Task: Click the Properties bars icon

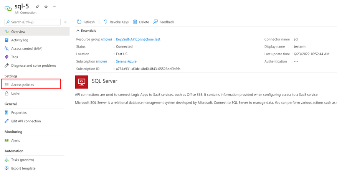Action: 7,112
